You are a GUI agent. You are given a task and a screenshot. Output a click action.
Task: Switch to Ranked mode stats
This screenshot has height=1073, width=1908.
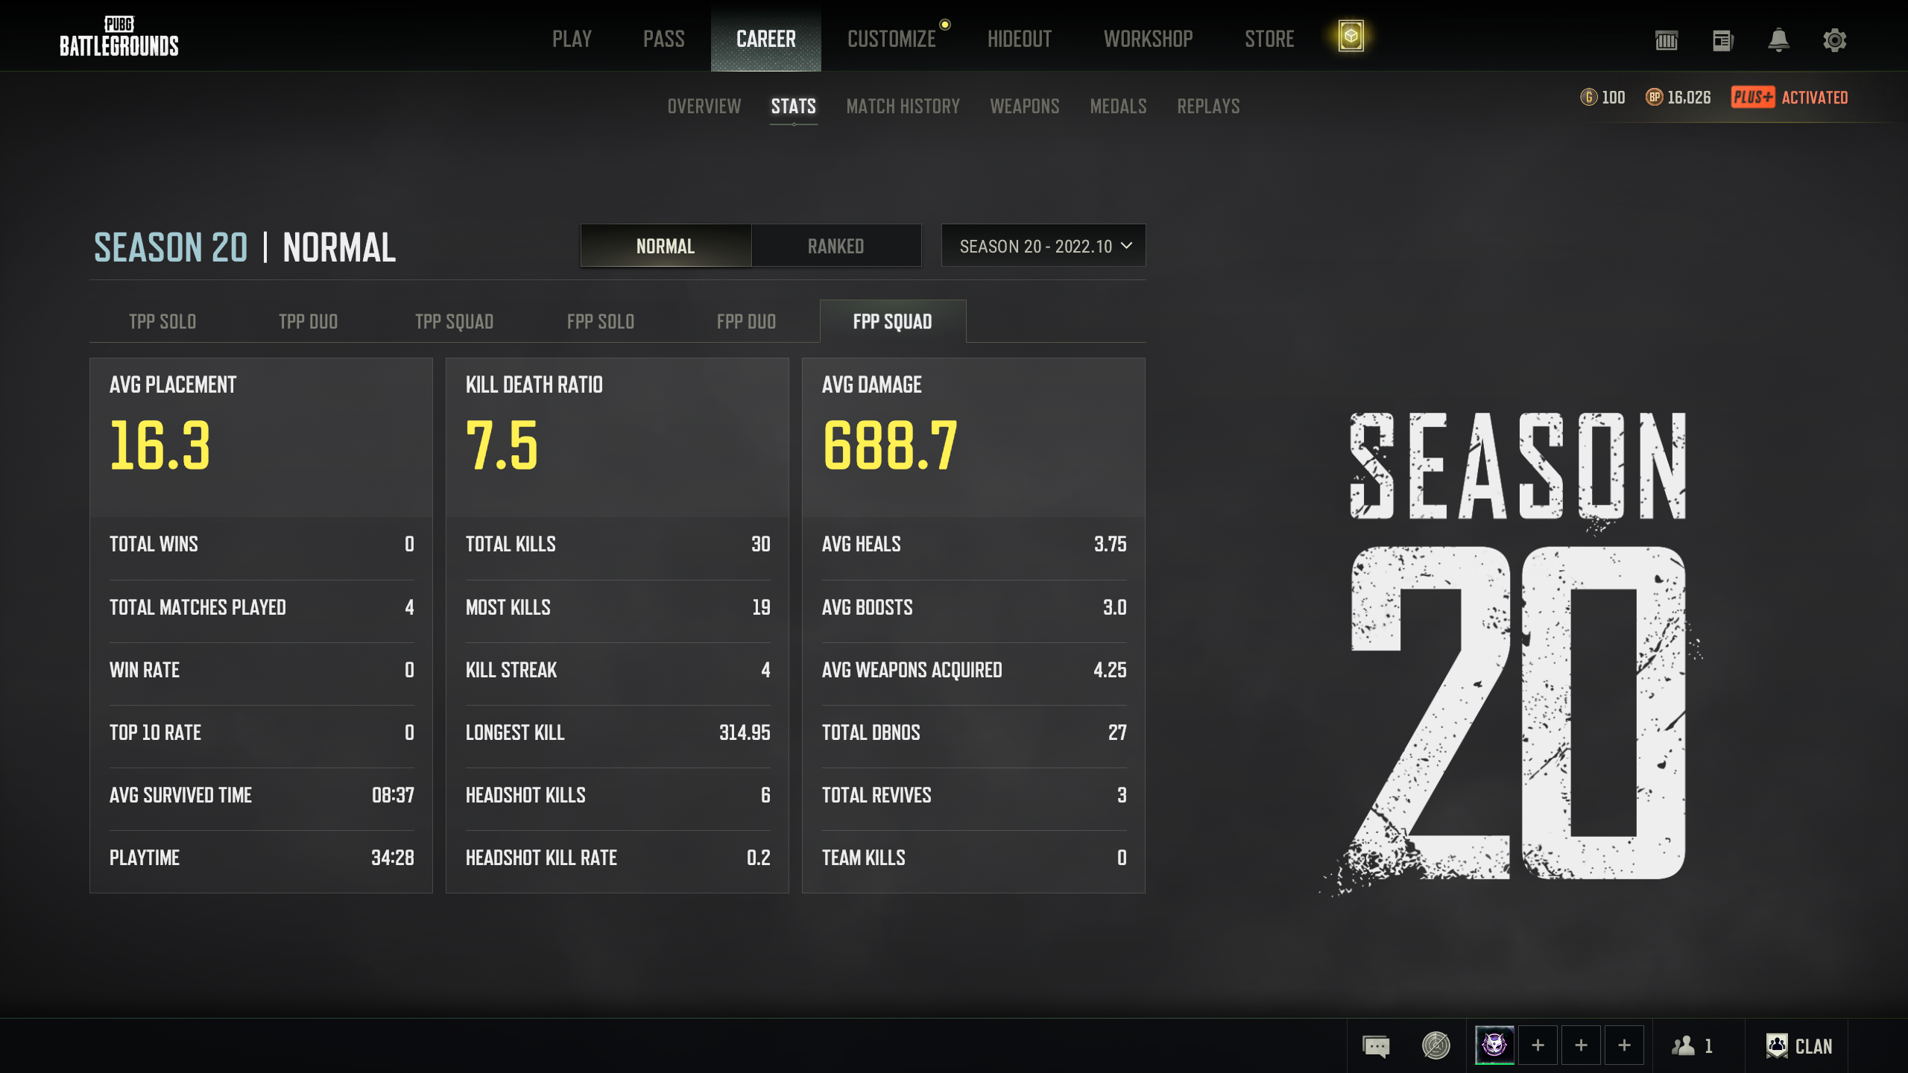[836, 246]
